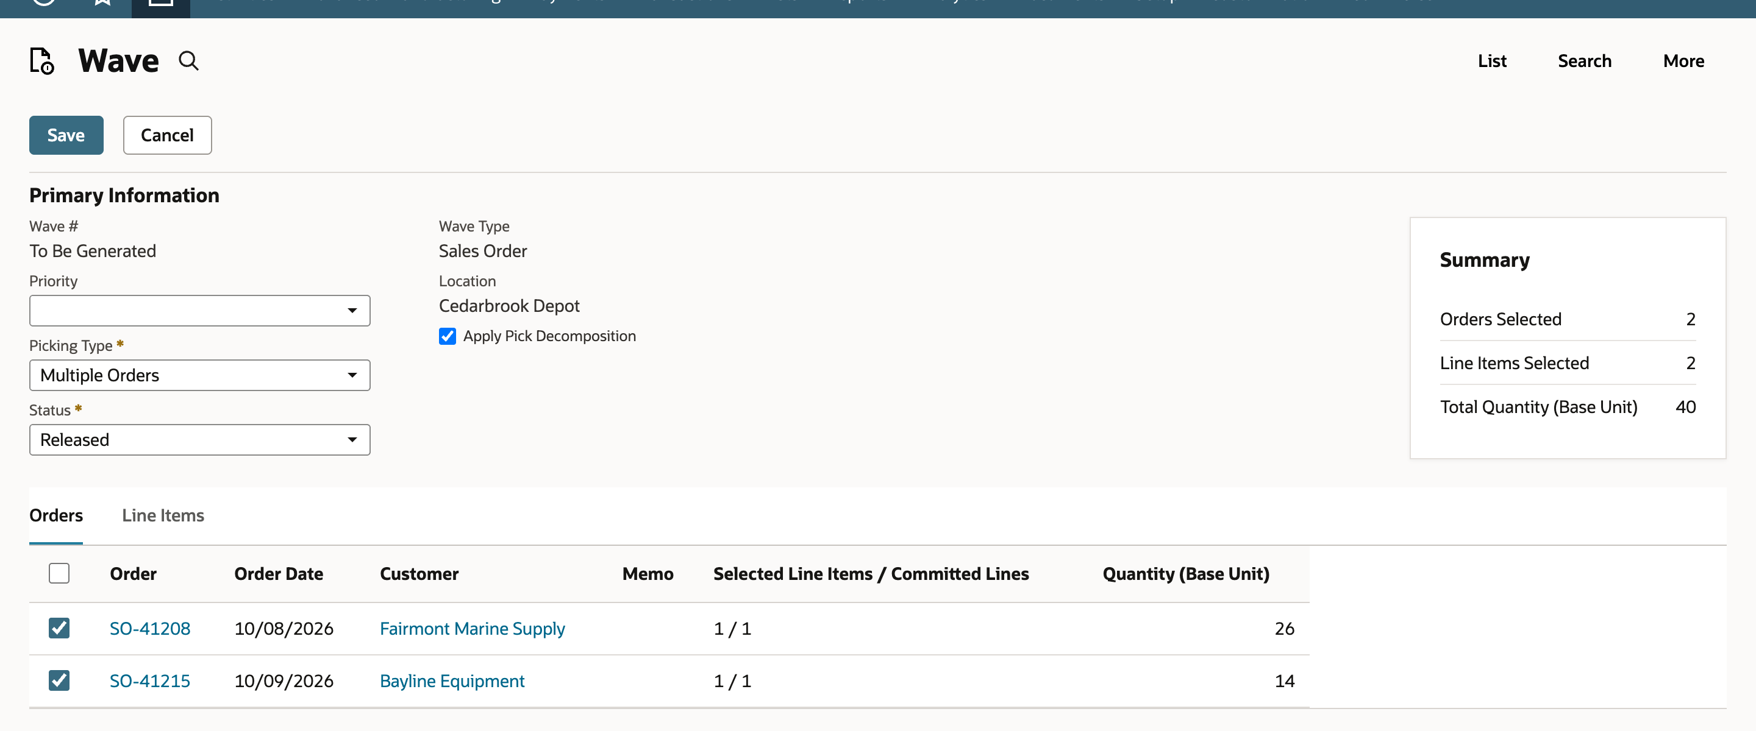Click the Customer column header
Image resolution: width=1756 pixels, height=731 pixels.
419,574
